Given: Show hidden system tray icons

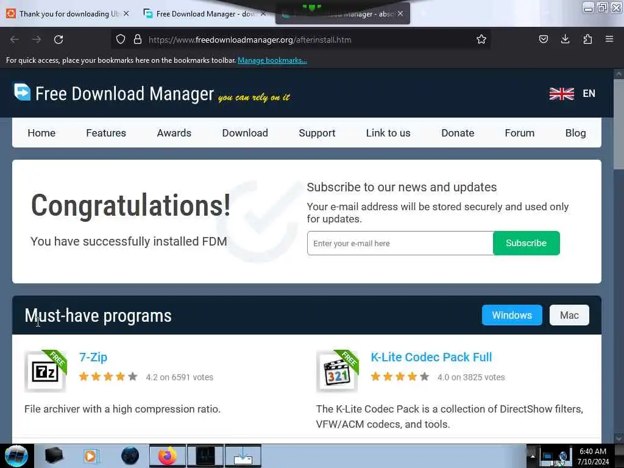Looking at the screenshot, I should point(533,456).
